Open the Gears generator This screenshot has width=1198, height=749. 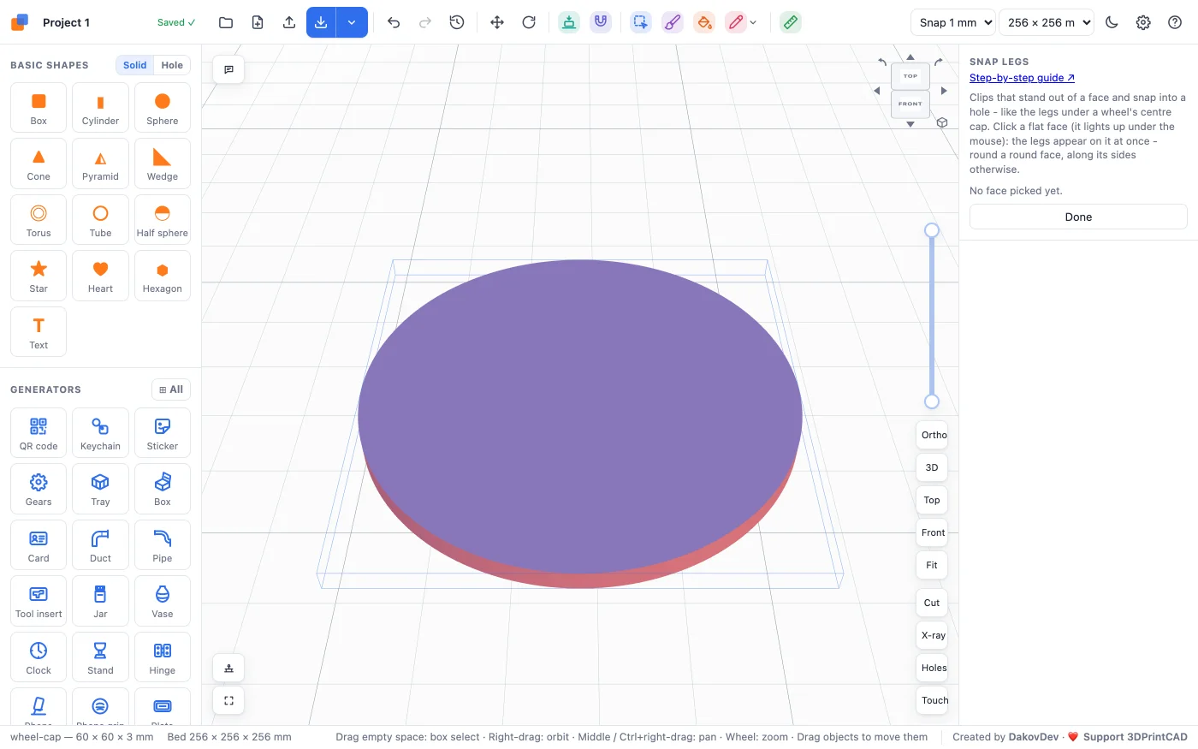coord(39,489)
